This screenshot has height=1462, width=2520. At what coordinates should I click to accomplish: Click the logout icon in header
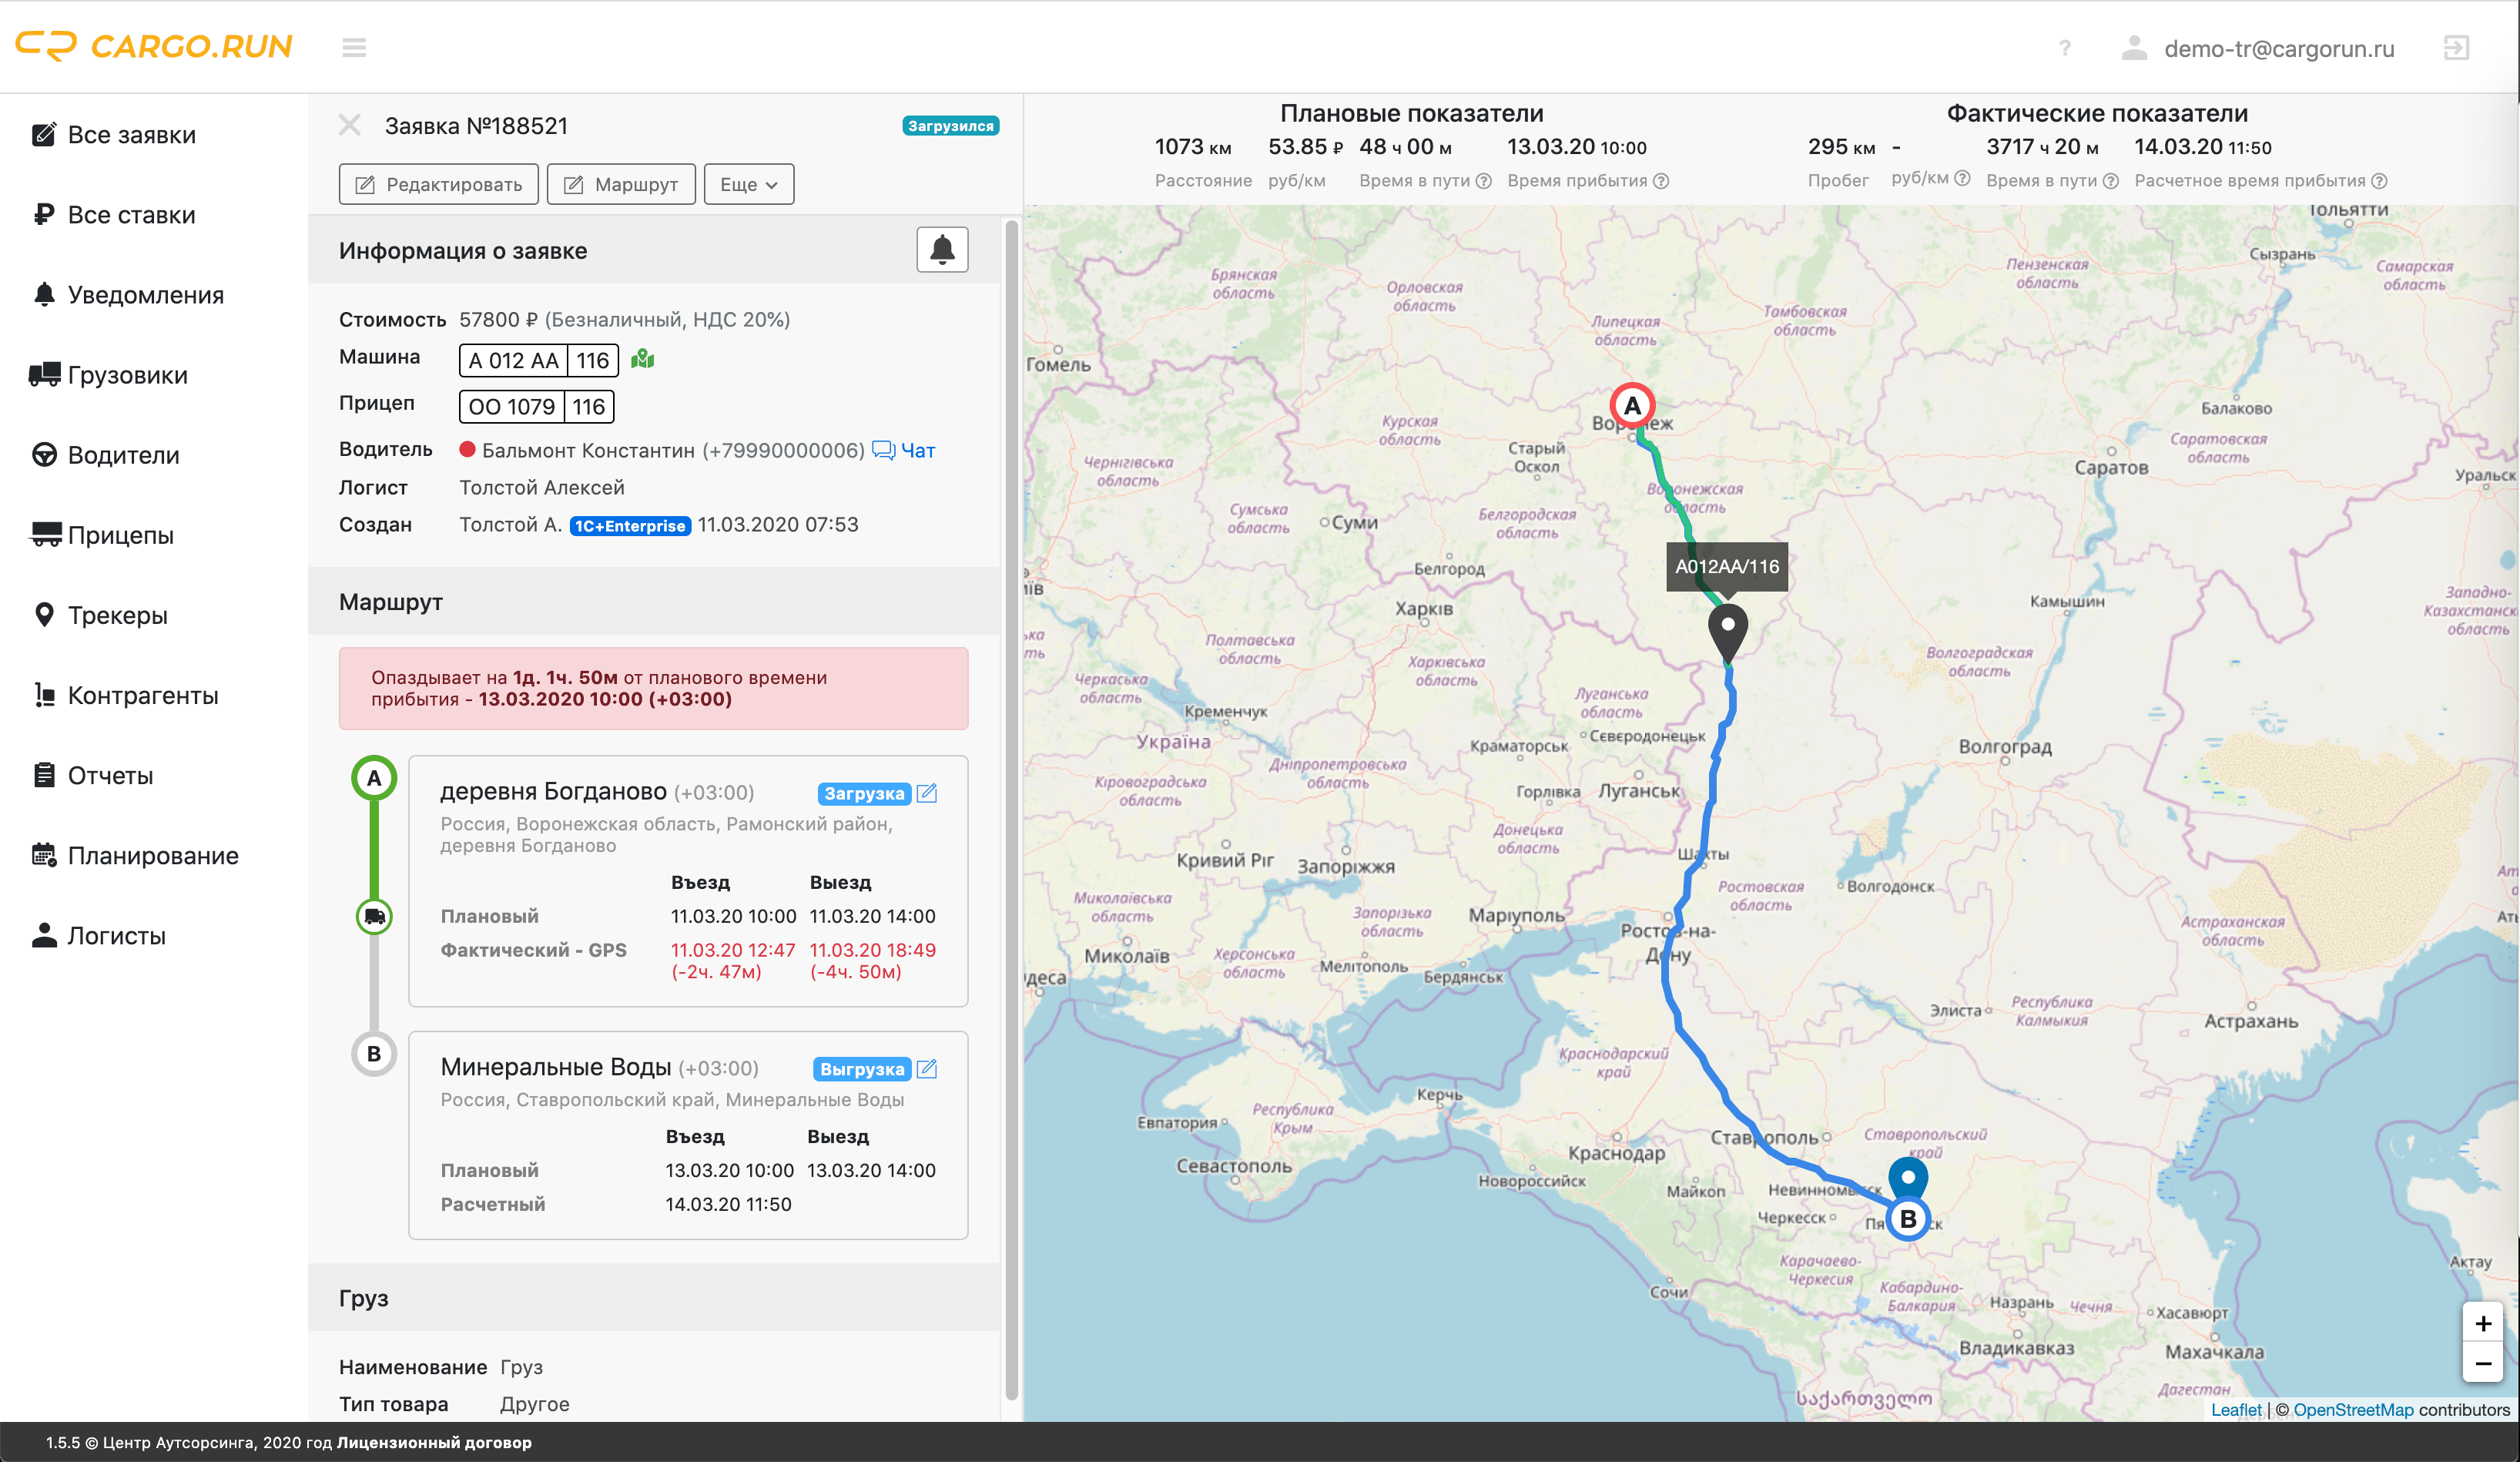point(2456,48)
